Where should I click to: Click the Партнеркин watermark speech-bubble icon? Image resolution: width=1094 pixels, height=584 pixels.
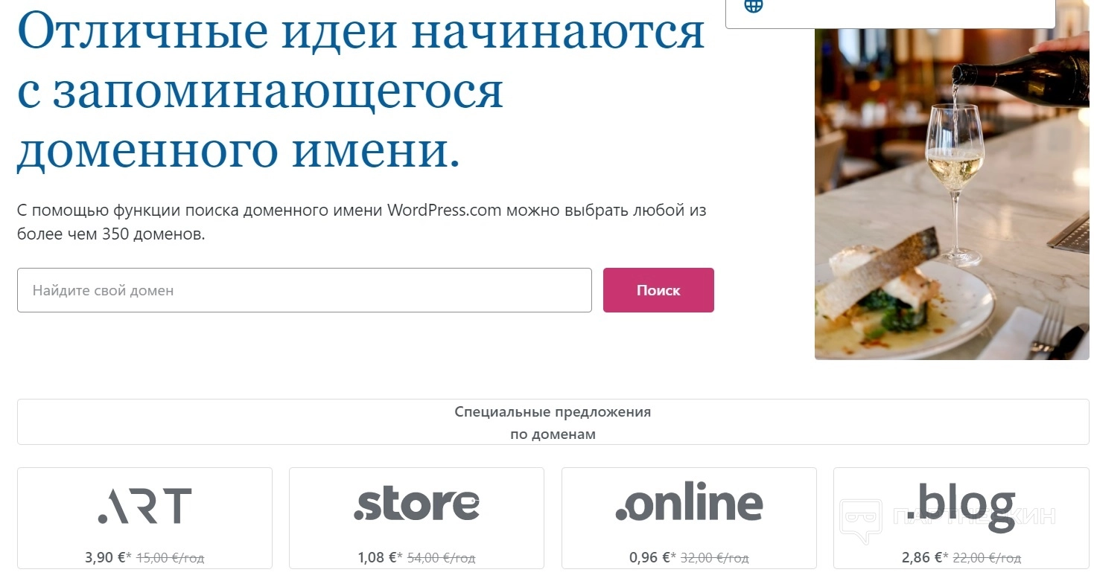point(861,521)
